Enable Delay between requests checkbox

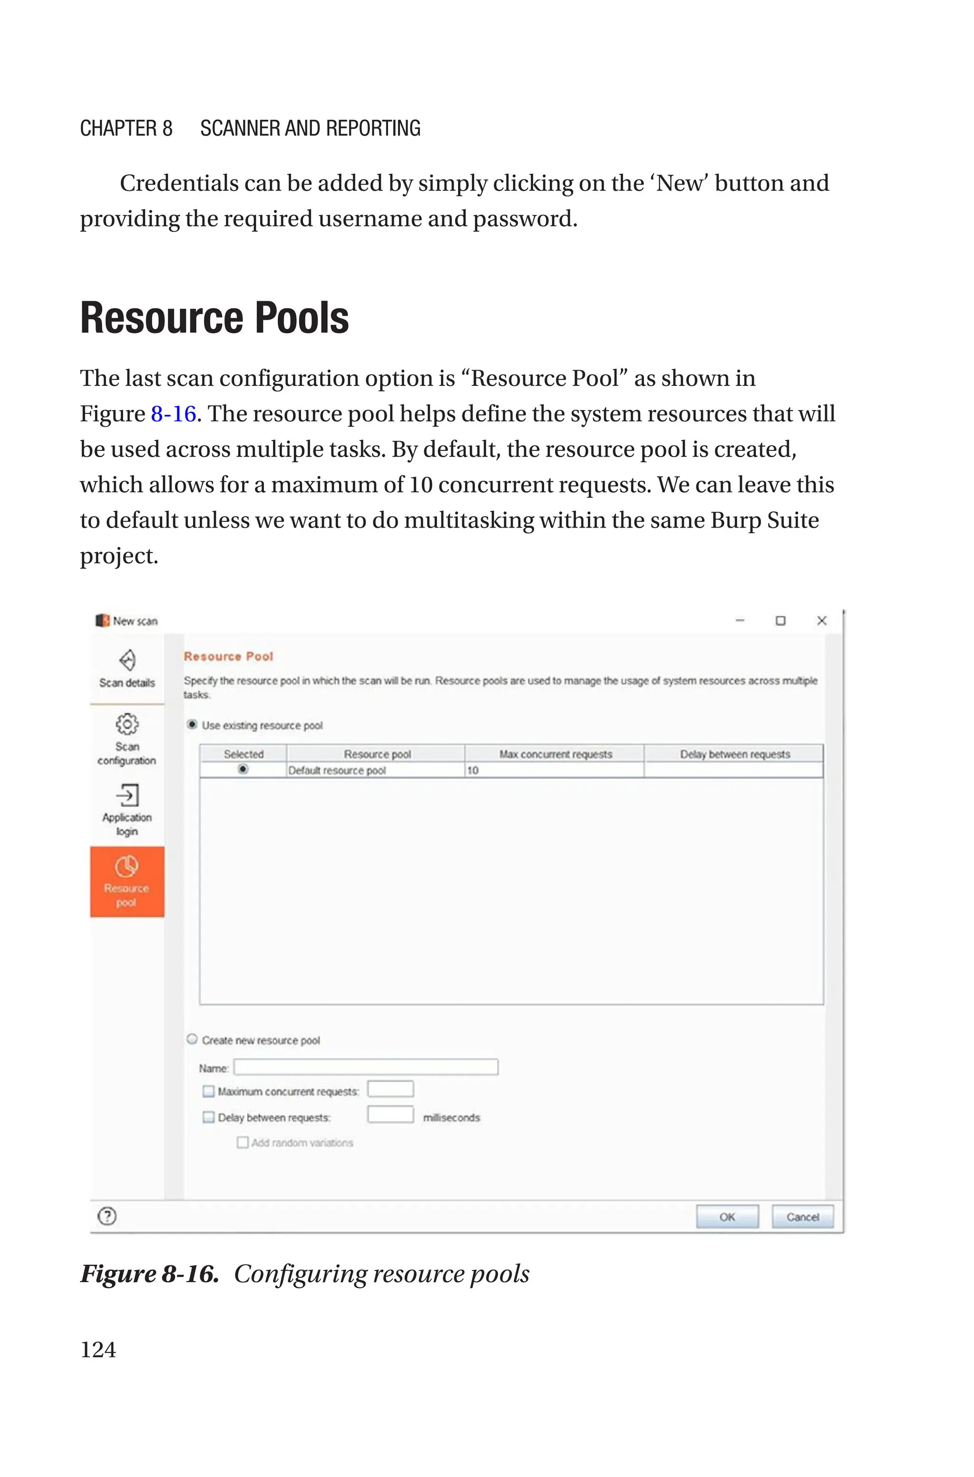(209, 1117)
